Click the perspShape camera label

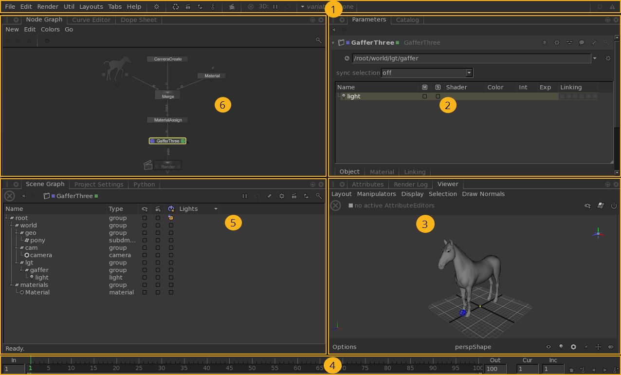tap(473, 347)
